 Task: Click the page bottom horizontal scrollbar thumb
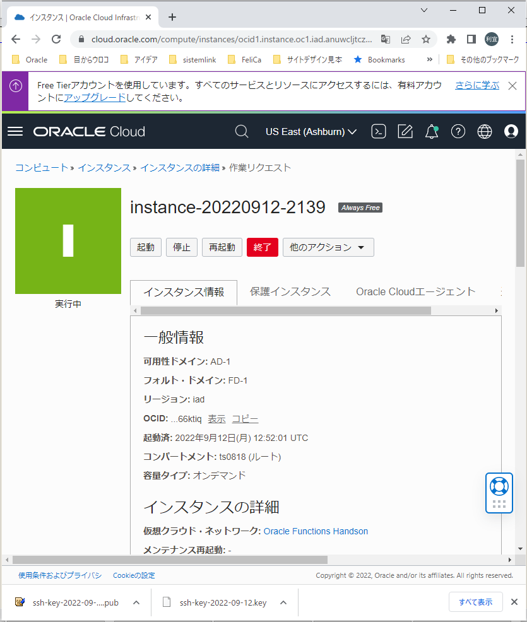click(170, 560)
